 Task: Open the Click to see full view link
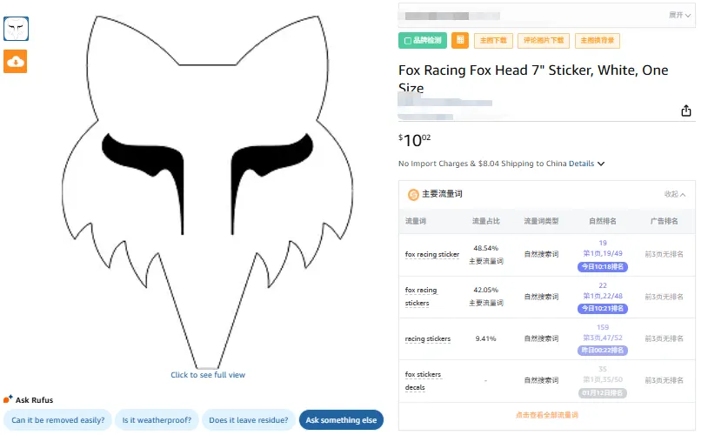coord(208,375)
